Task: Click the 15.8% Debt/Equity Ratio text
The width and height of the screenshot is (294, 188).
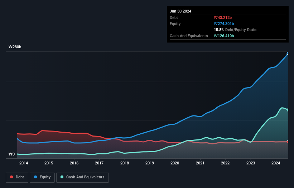Action: point(235,30)
